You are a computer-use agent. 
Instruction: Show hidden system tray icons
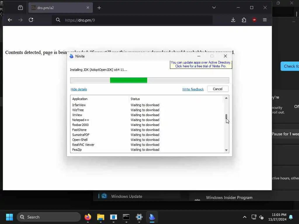tap(244, 217)
